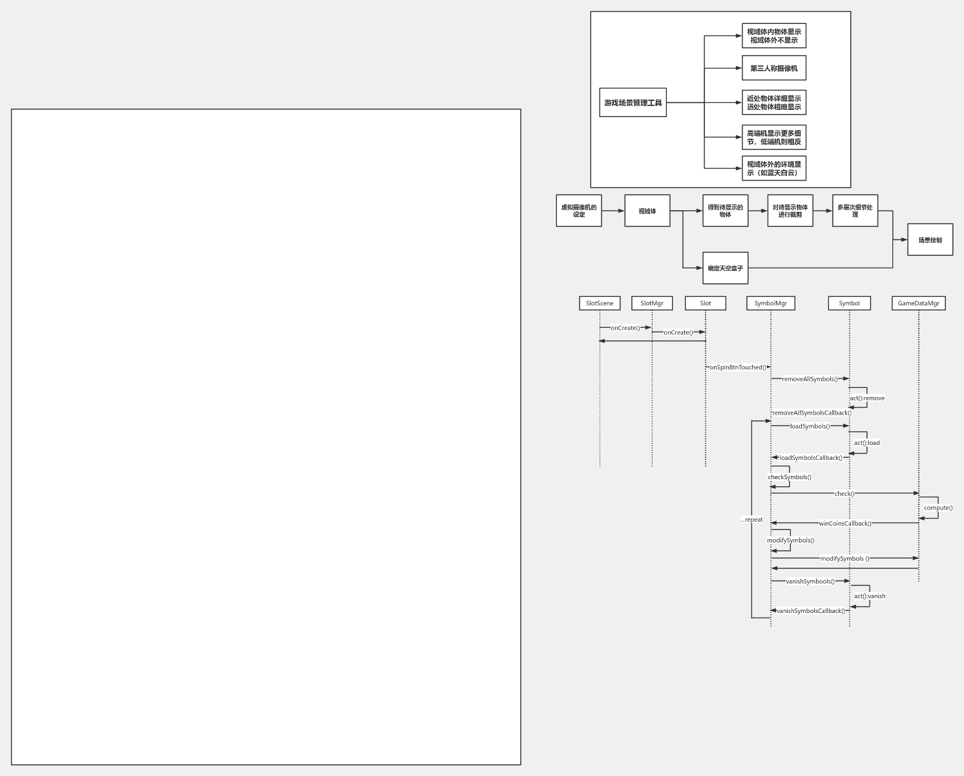Select the 对待显示物体进行裁剪 box
Image resolution: width=964 pixels, height=776 pixels.
[790, 211]
